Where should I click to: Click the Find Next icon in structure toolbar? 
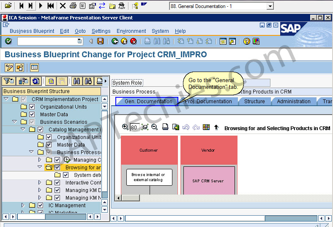(x=88, y=81)
